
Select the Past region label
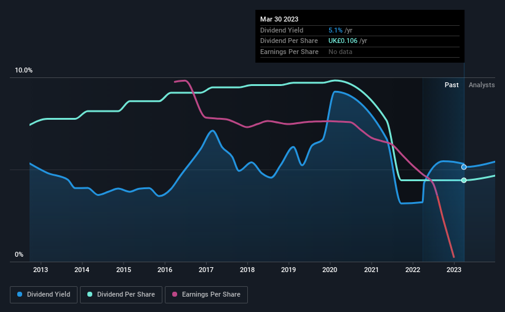(451, 85)
